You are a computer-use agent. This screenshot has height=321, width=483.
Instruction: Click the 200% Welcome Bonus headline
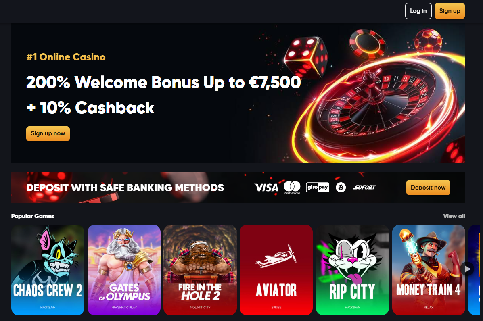(x=163, y=83)
